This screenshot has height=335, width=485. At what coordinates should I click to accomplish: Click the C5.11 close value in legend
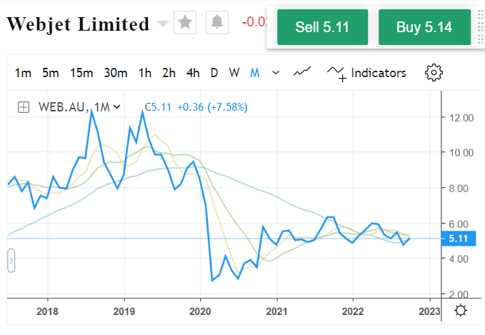click(x=158, y=107)
